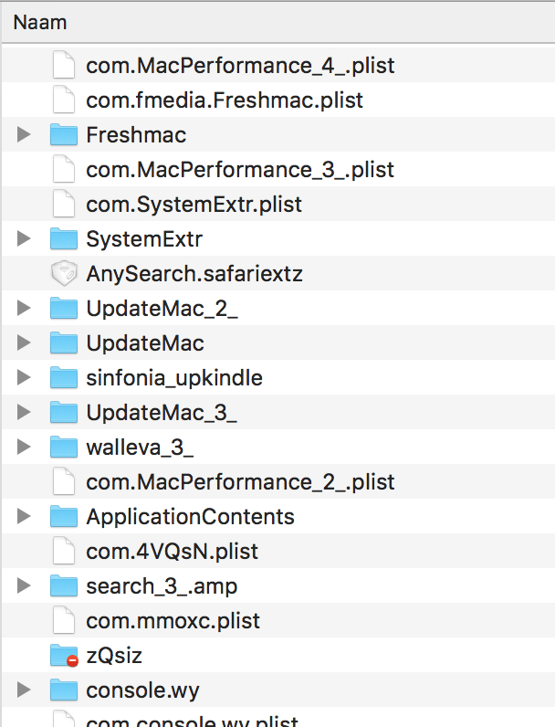
Task: Expand the SystemExtr folder
Action: [24, 238]
